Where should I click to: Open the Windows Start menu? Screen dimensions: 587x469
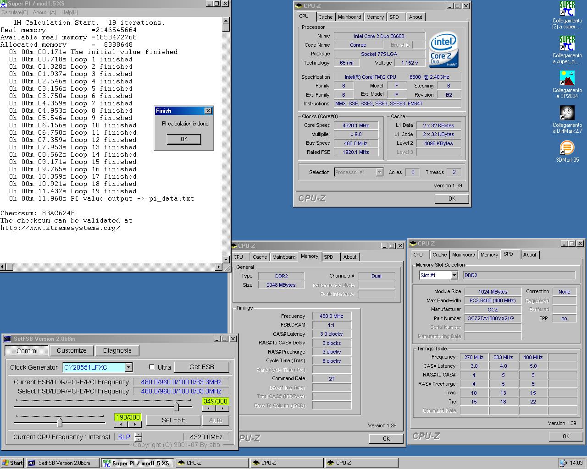point(12,463)
